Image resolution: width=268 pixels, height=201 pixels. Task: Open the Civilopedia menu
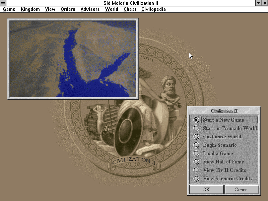coord(153,9)
